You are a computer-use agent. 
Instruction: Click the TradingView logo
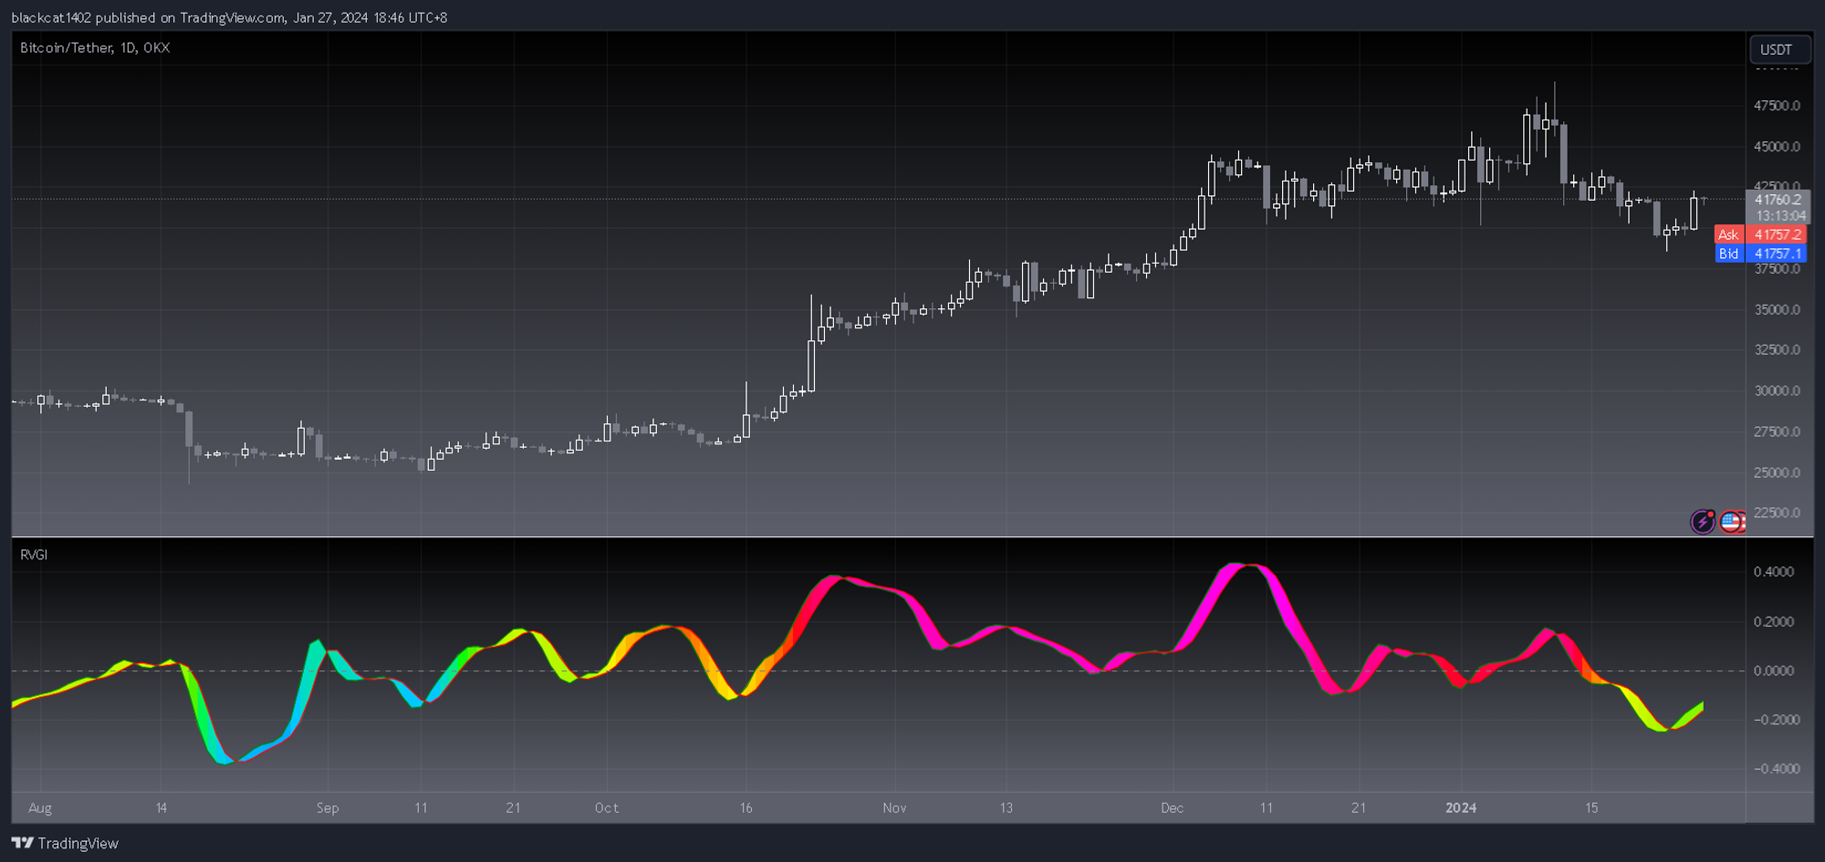(x=65, y=843)
